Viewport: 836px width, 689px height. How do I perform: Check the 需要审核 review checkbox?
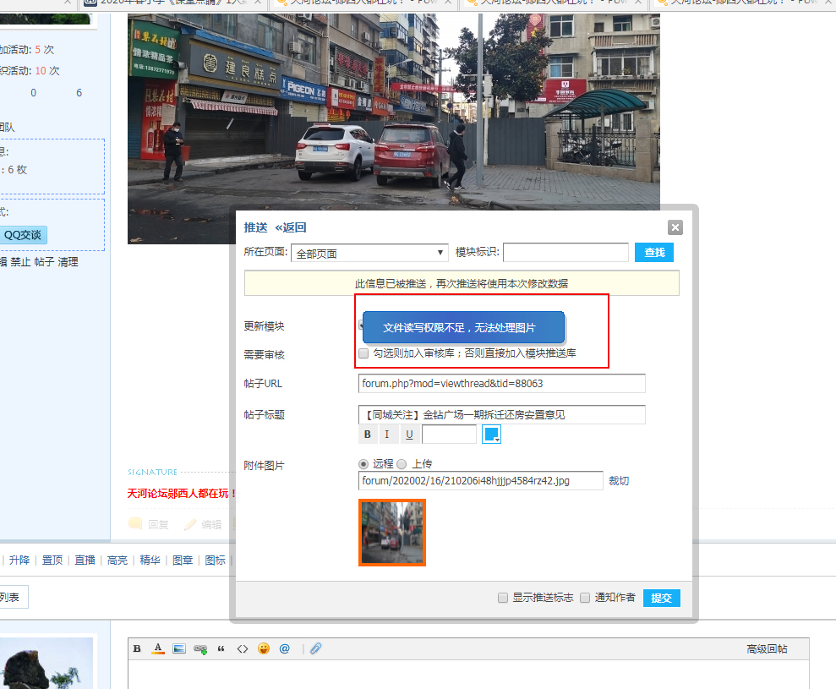[363, 353]
